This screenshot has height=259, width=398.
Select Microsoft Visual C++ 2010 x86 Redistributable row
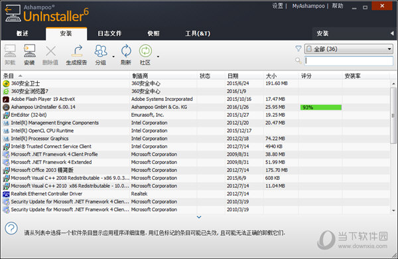pyautogui.click(x=196, y=186)
